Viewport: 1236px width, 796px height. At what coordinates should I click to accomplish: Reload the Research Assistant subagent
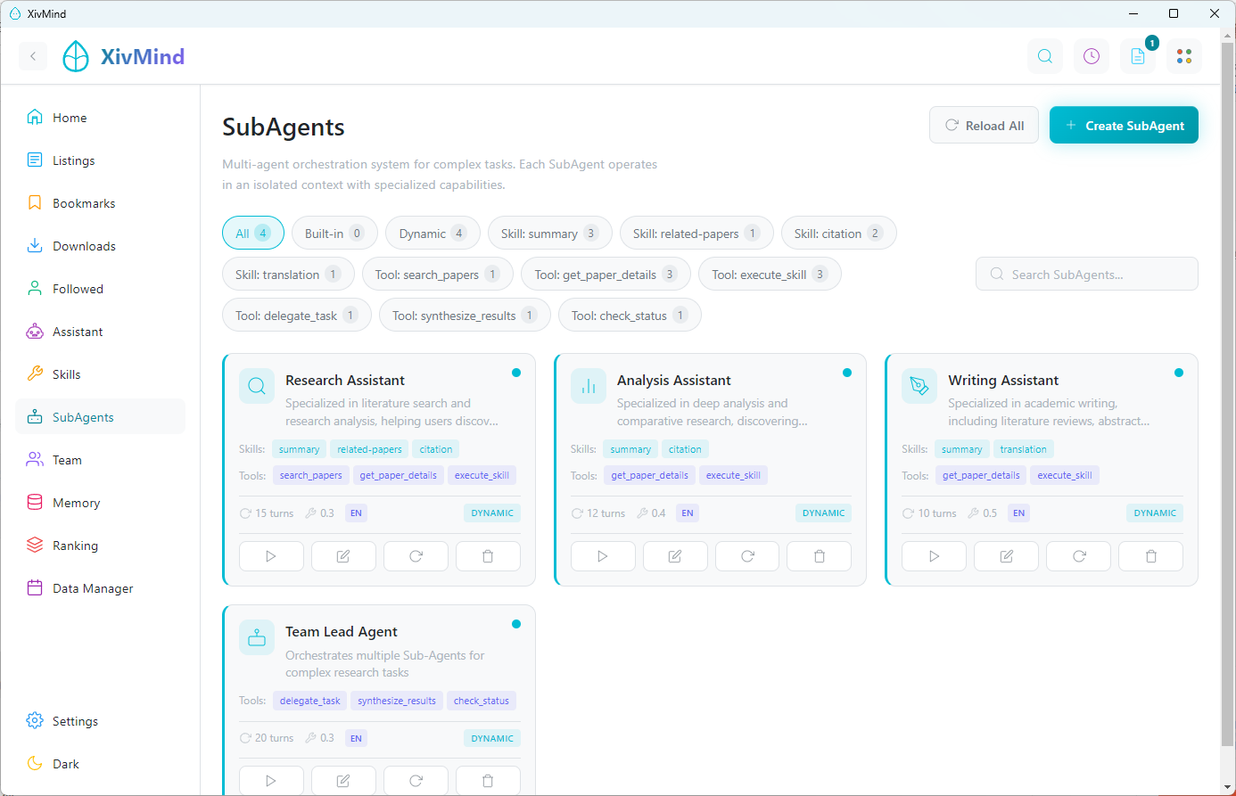[416, 556]
